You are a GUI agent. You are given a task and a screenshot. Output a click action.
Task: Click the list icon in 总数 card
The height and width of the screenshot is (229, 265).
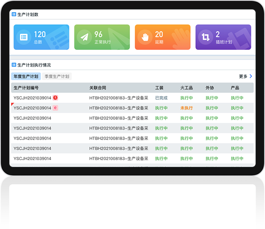coord(24,37)
